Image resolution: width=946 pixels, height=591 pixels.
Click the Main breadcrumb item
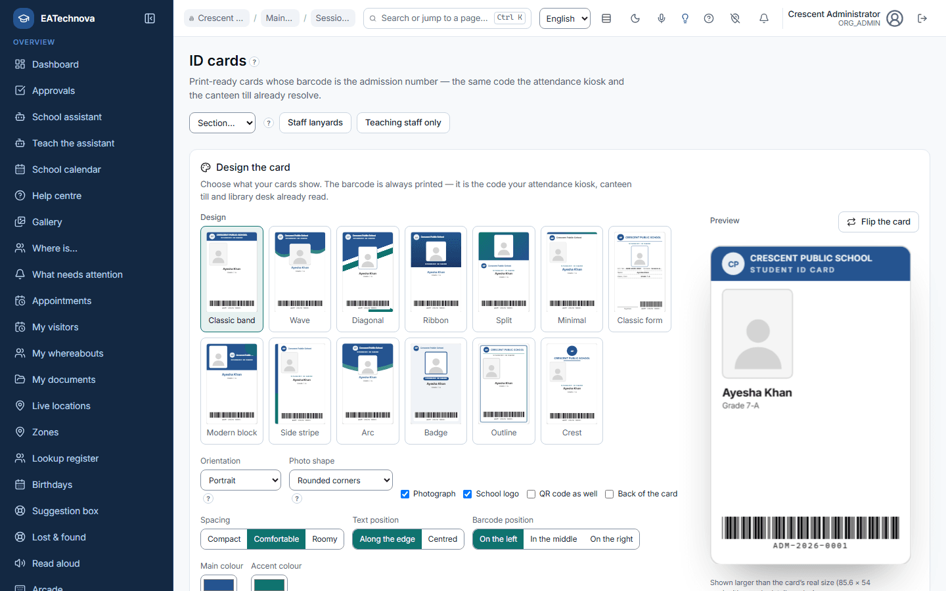(x=280, y=18)
